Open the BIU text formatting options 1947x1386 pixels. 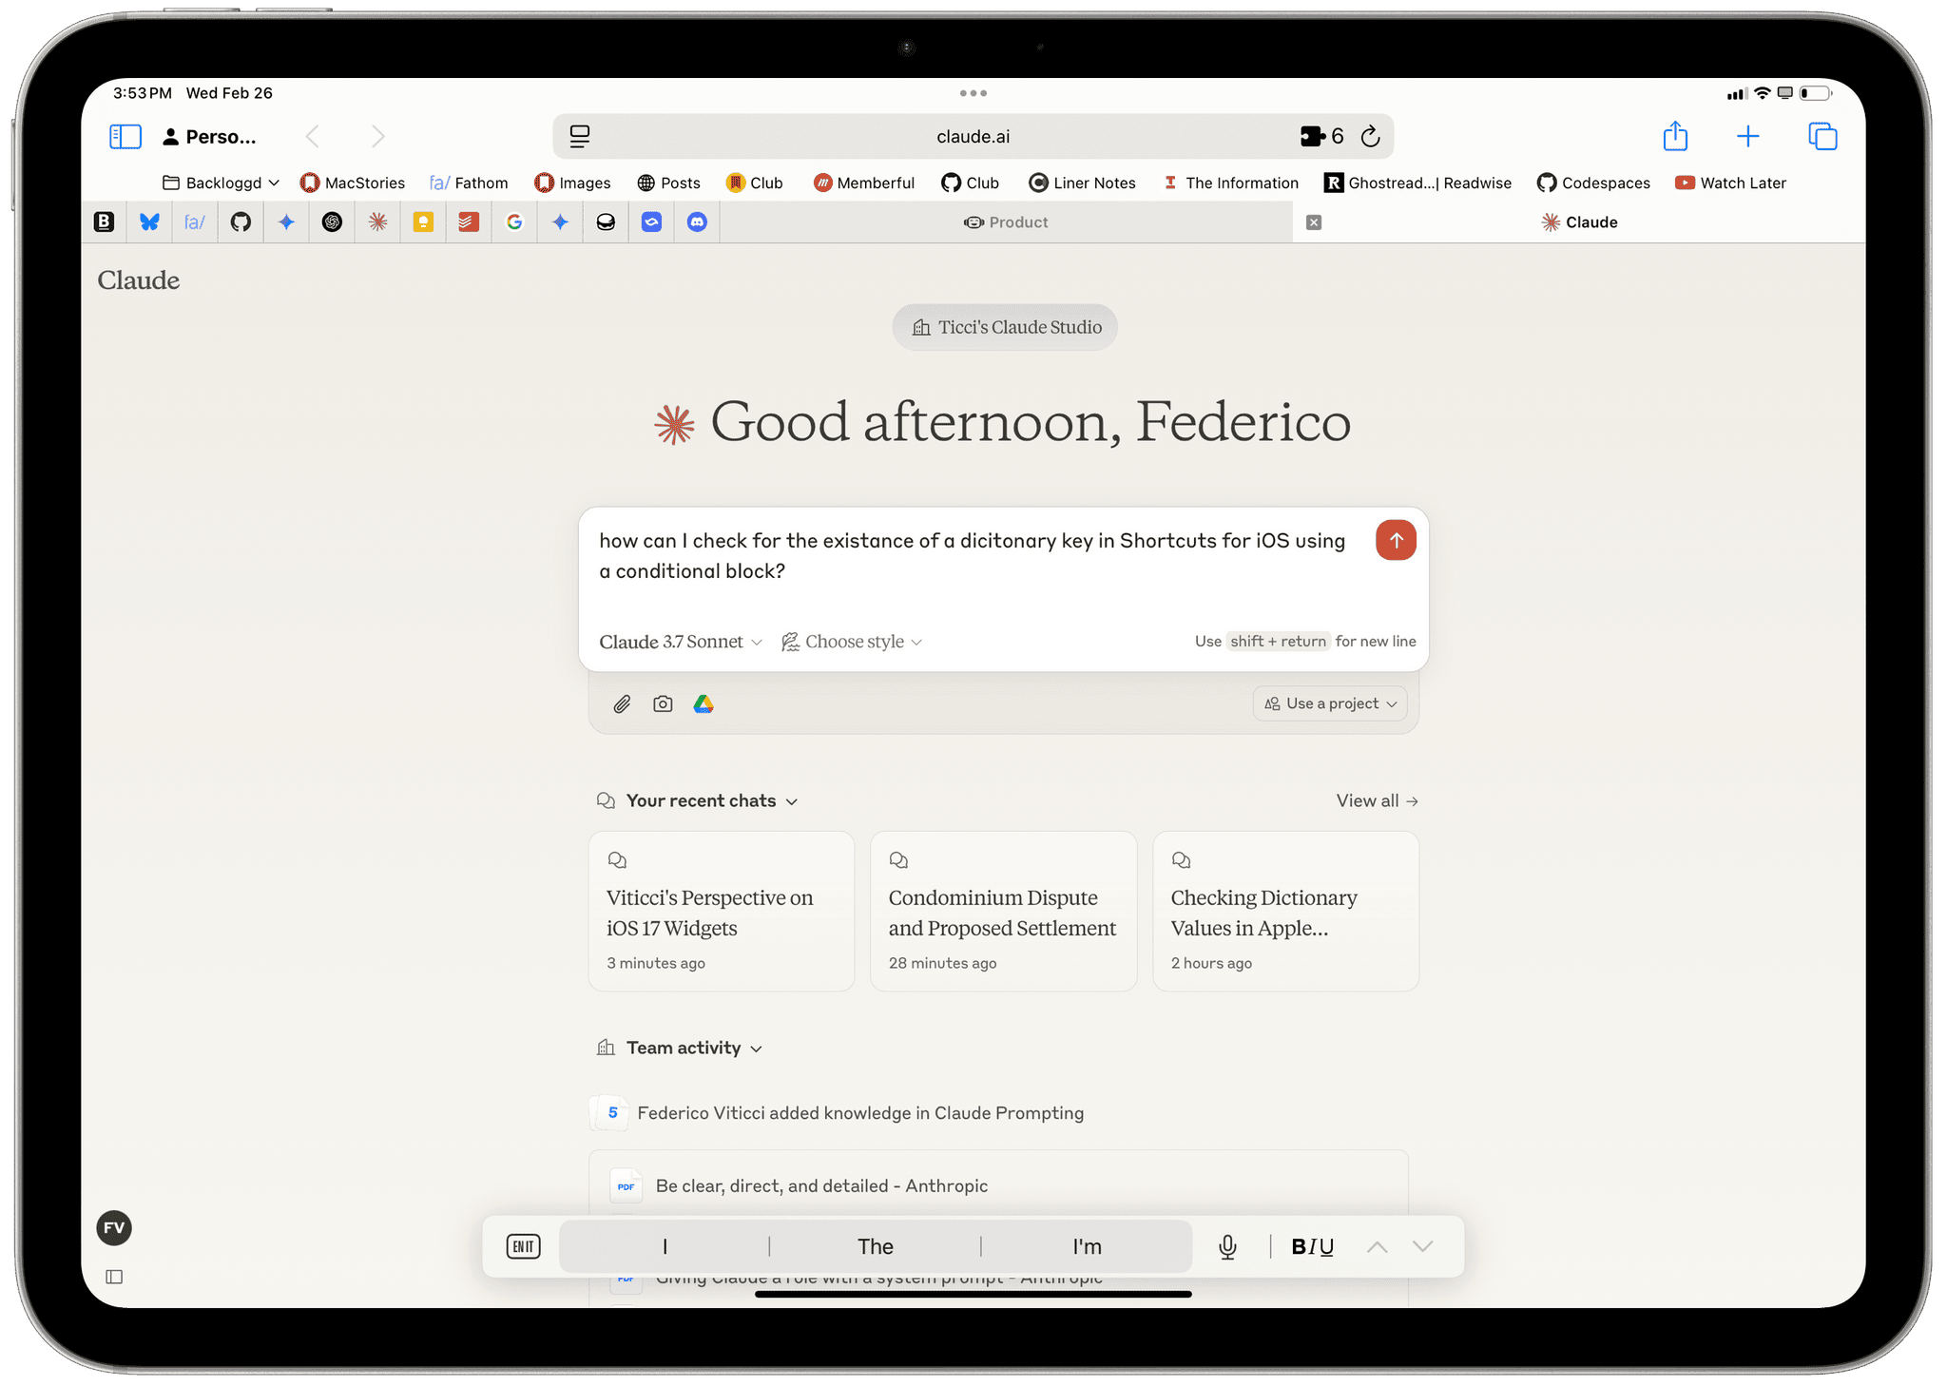click(x=1312, y=1247)
